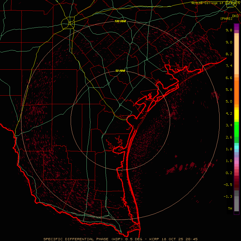Select the gray TH segment of color bar
Image resolution: width=241 pixels, height=241 pixels.
point(236,205)
